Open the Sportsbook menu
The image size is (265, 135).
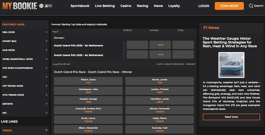[80, 6]
